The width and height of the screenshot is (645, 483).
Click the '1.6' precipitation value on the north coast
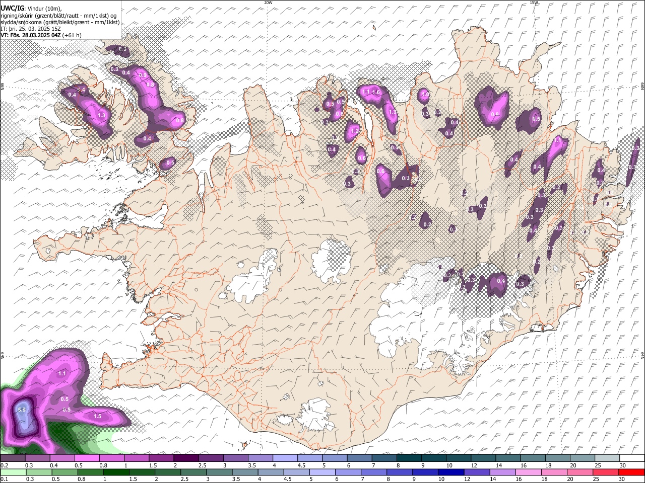click(x=376, y=93)
